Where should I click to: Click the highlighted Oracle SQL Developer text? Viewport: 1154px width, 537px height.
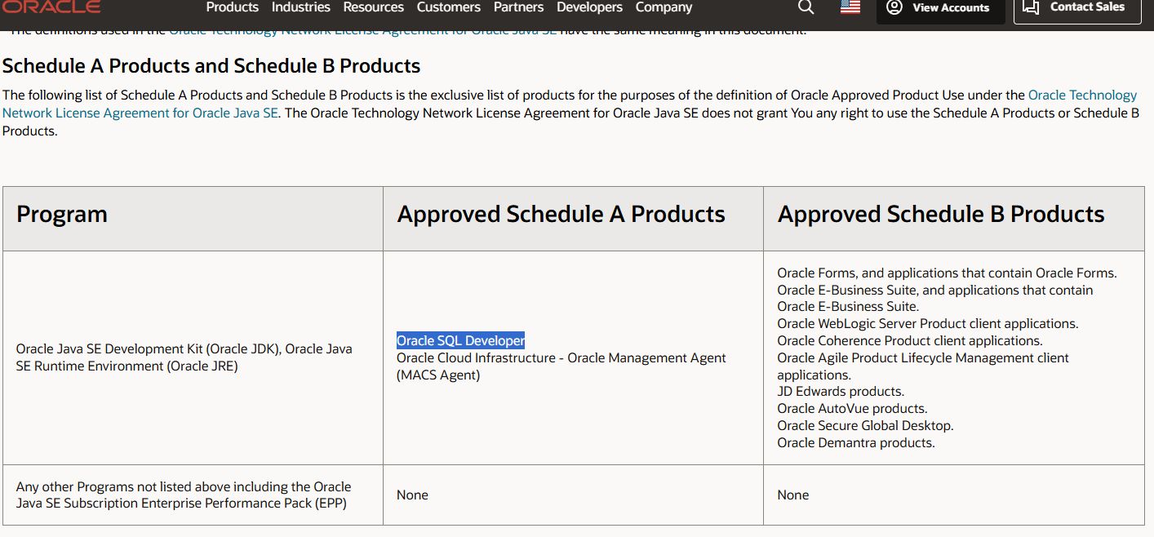coord(460,340)
